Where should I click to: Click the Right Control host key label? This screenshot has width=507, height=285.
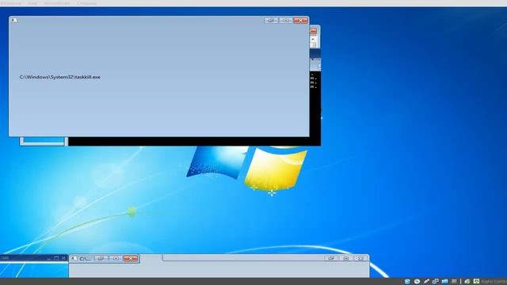click(x=494, y=282)
